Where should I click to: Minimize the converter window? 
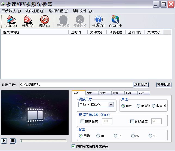(x=156, y=4)
